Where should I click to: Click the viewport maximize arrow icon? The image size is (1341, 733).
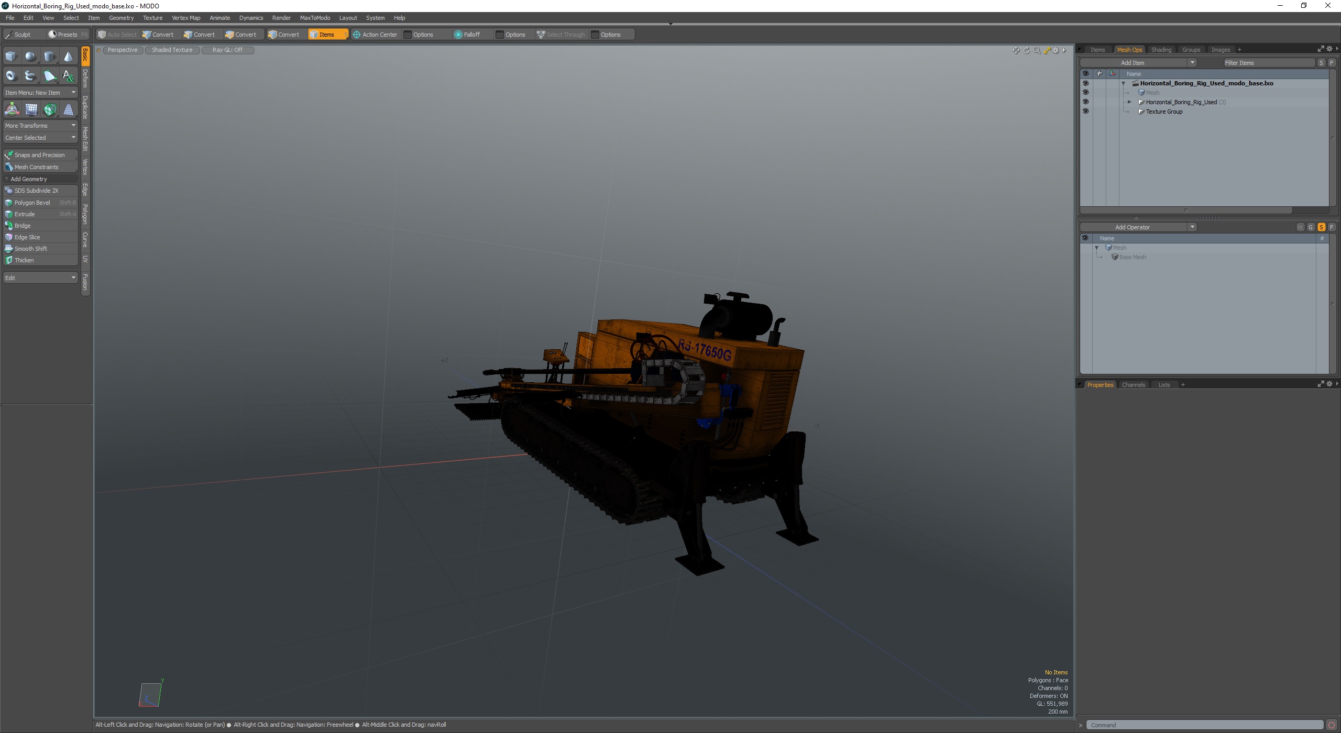[x=1047, y=50]
